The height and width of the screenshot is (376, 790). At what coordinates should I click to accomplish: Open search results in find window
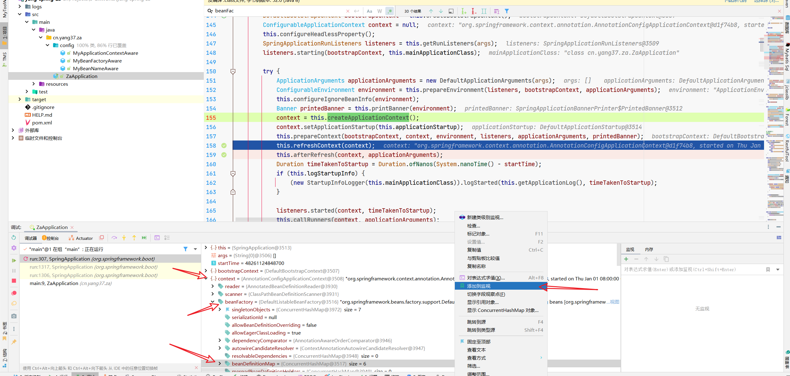[451, 11]
